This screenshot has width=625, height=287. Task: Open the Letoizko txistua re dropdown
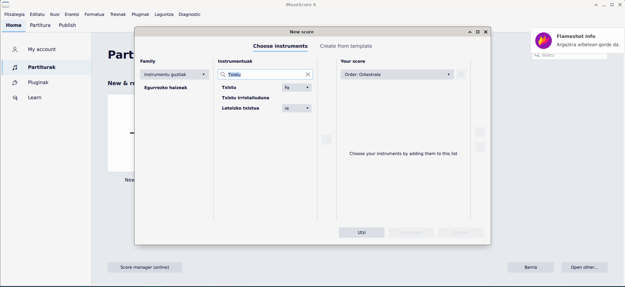click(x=297, y=108)
